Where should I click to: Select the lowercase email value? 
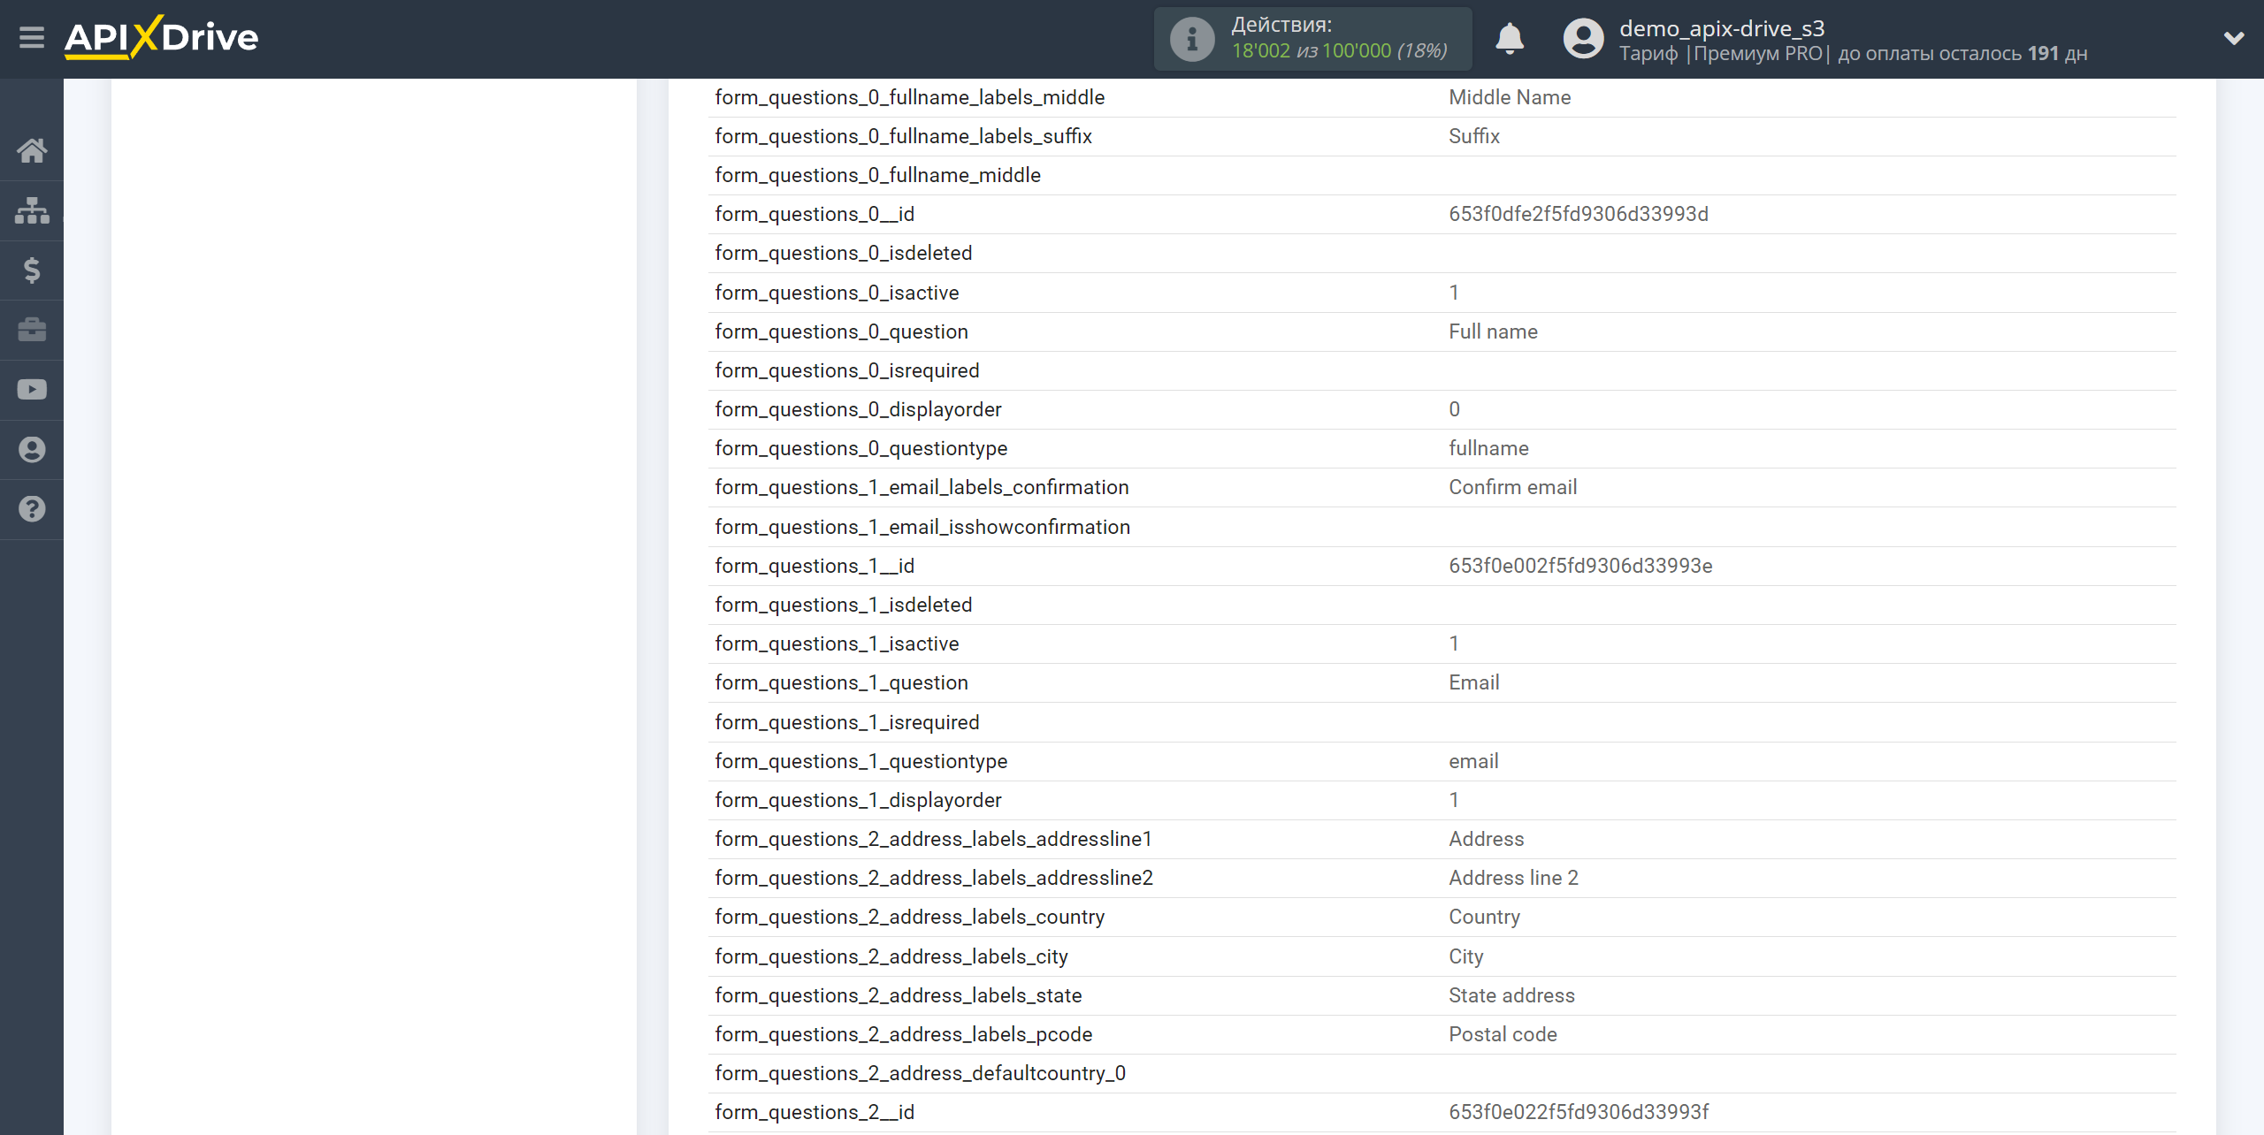1473,761
